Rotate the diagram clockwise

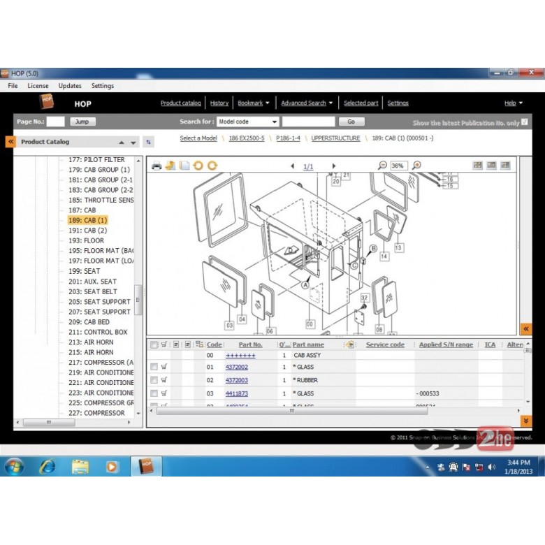(x=212, y=166)
